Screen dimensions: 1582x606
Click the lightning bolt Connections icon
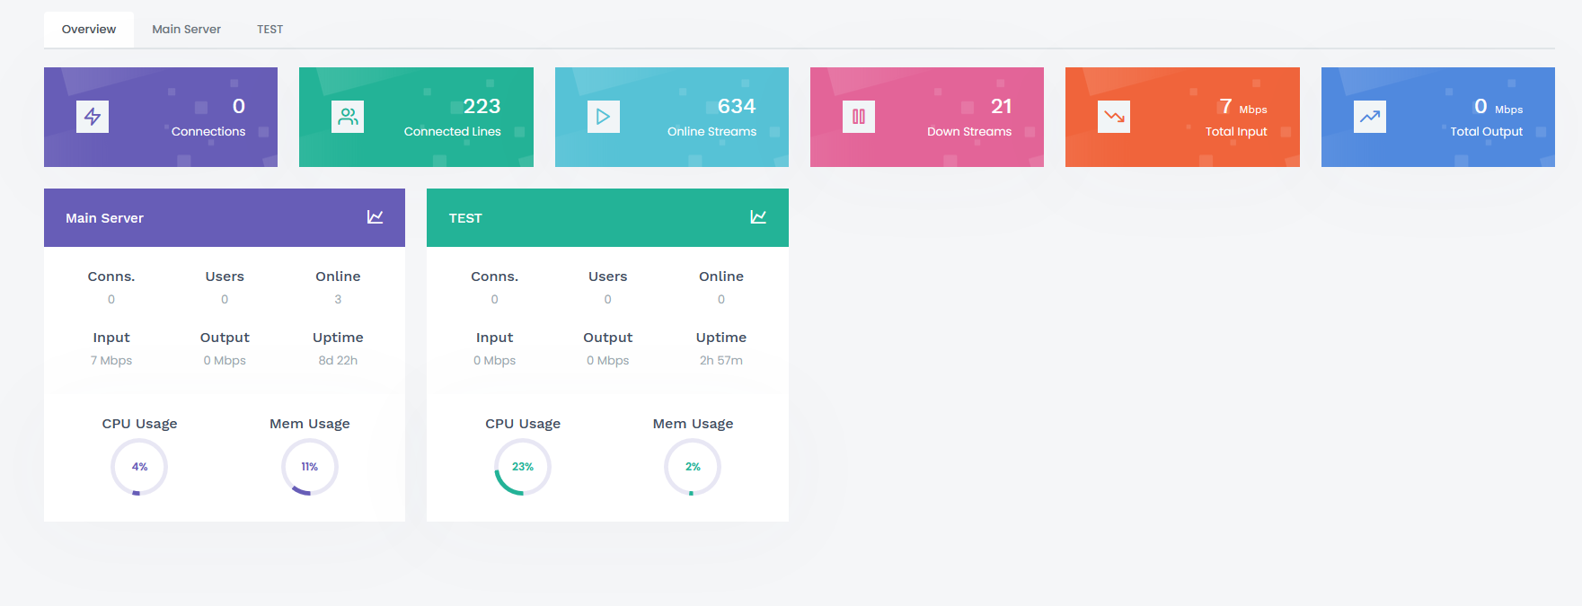[93, 117]
